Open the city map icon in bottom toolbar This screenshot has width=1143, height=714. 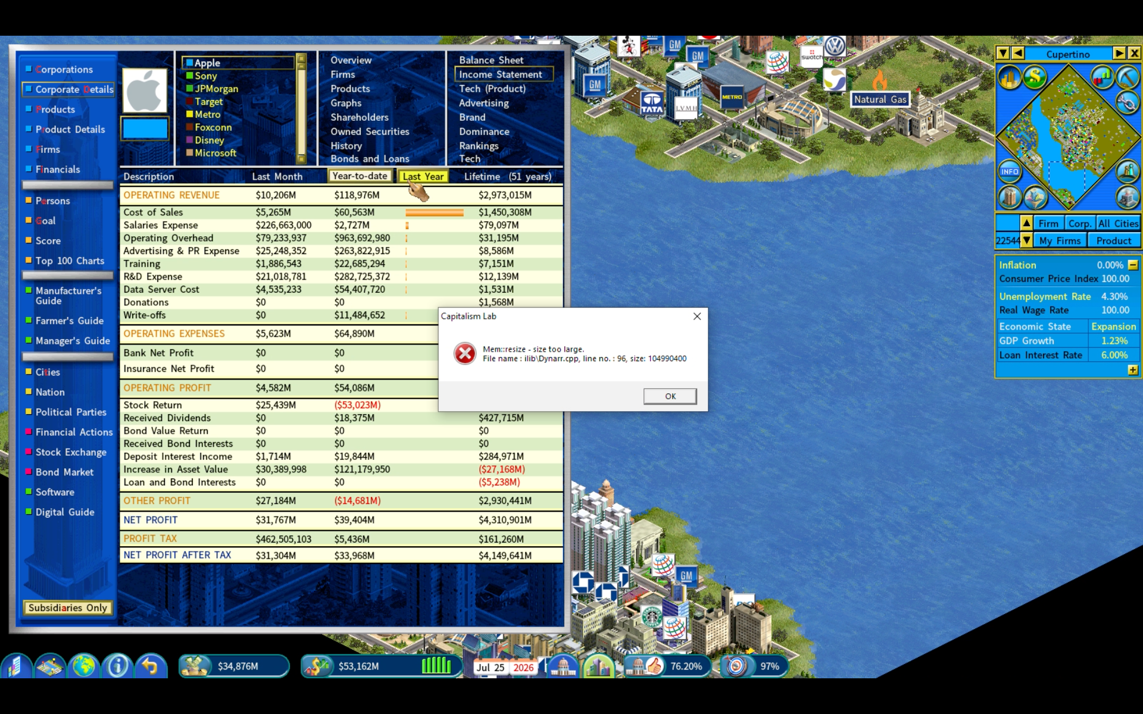point(50,666)
